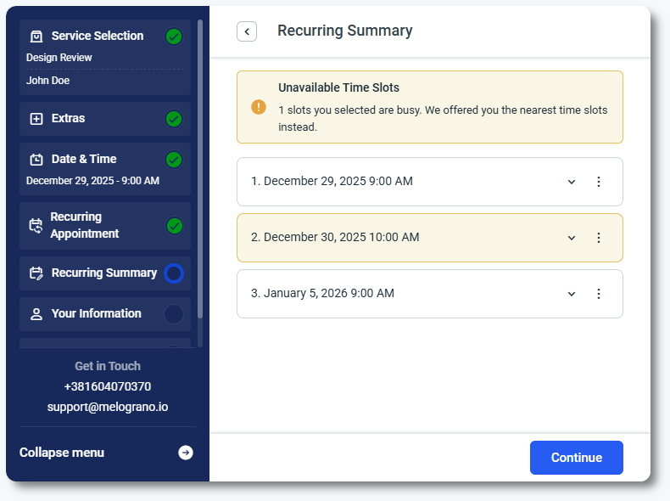
Task: Open more options for January 5 appointment
Action: click(598, 294)
